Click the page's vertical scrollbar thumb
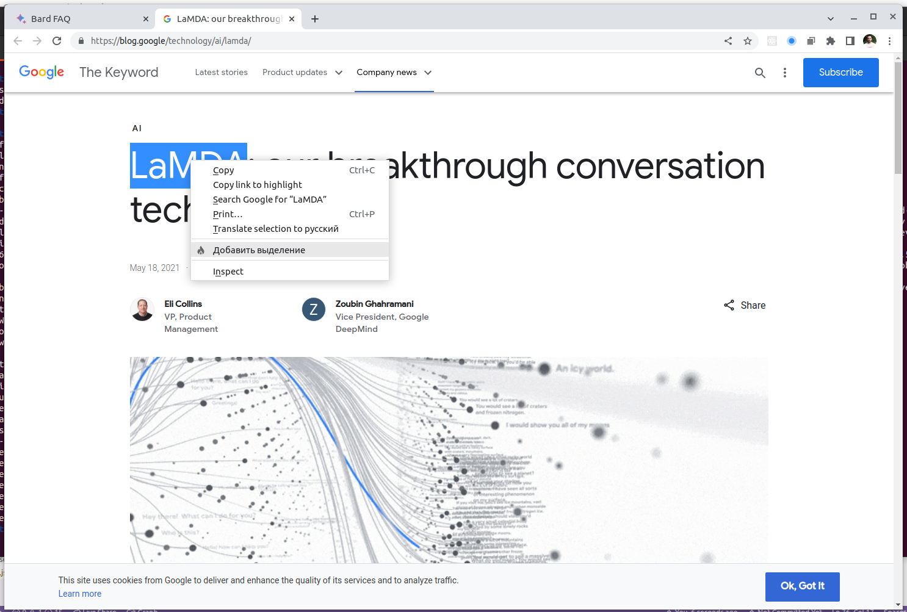 [x=898, y=117]
